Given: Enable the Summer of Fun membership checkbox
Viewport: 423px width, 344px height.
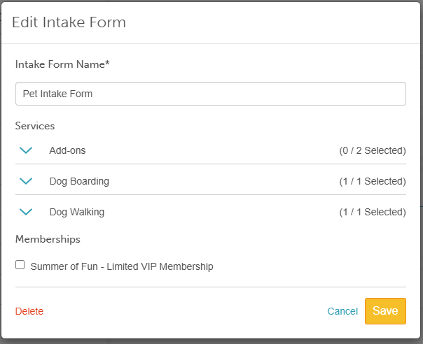Looking at the screenshot, I should click(20, 265).
